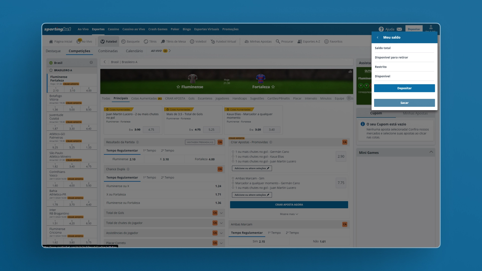Screen dimensions: 482x271
Task: Open the user account avatar icon
Action: point(431,27)
